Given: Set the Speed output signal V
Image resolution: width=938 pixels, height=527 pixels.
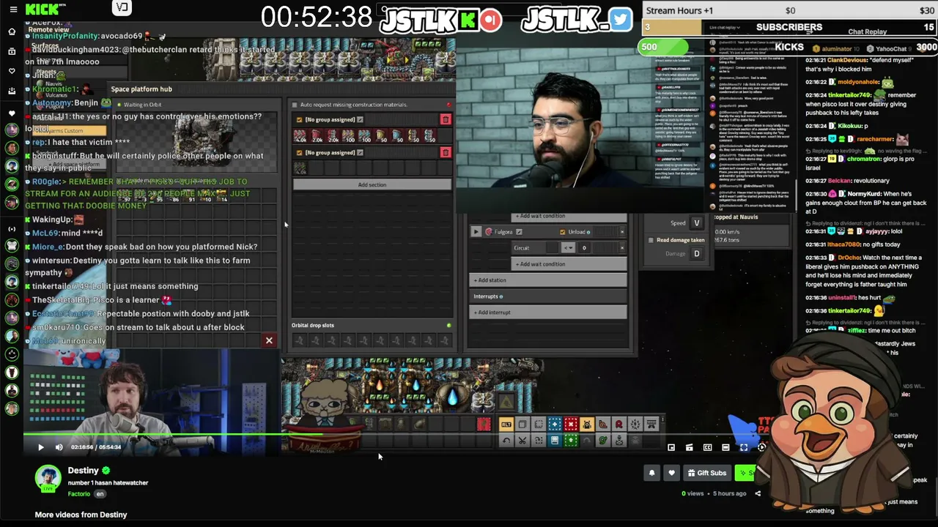Looking at the screenshot, I should pyautogui.click(x=696, y=223).
